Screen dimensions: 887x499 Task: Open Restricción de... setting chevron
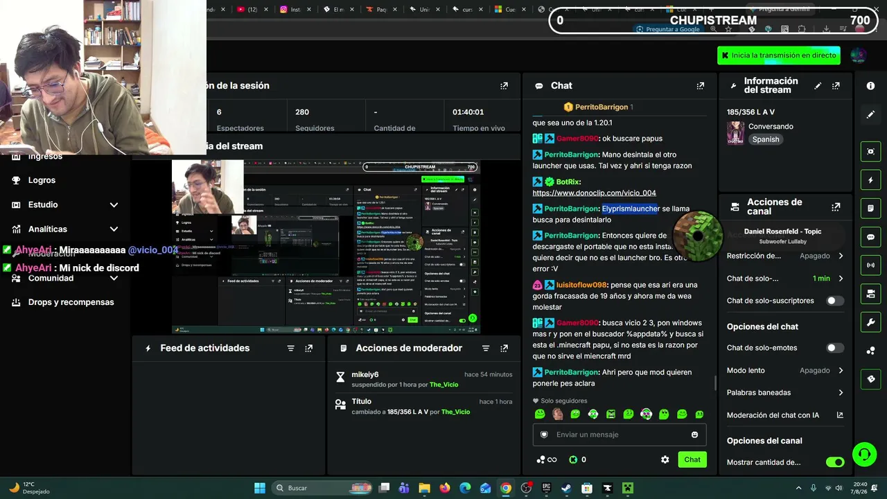(x=841, y=256)
